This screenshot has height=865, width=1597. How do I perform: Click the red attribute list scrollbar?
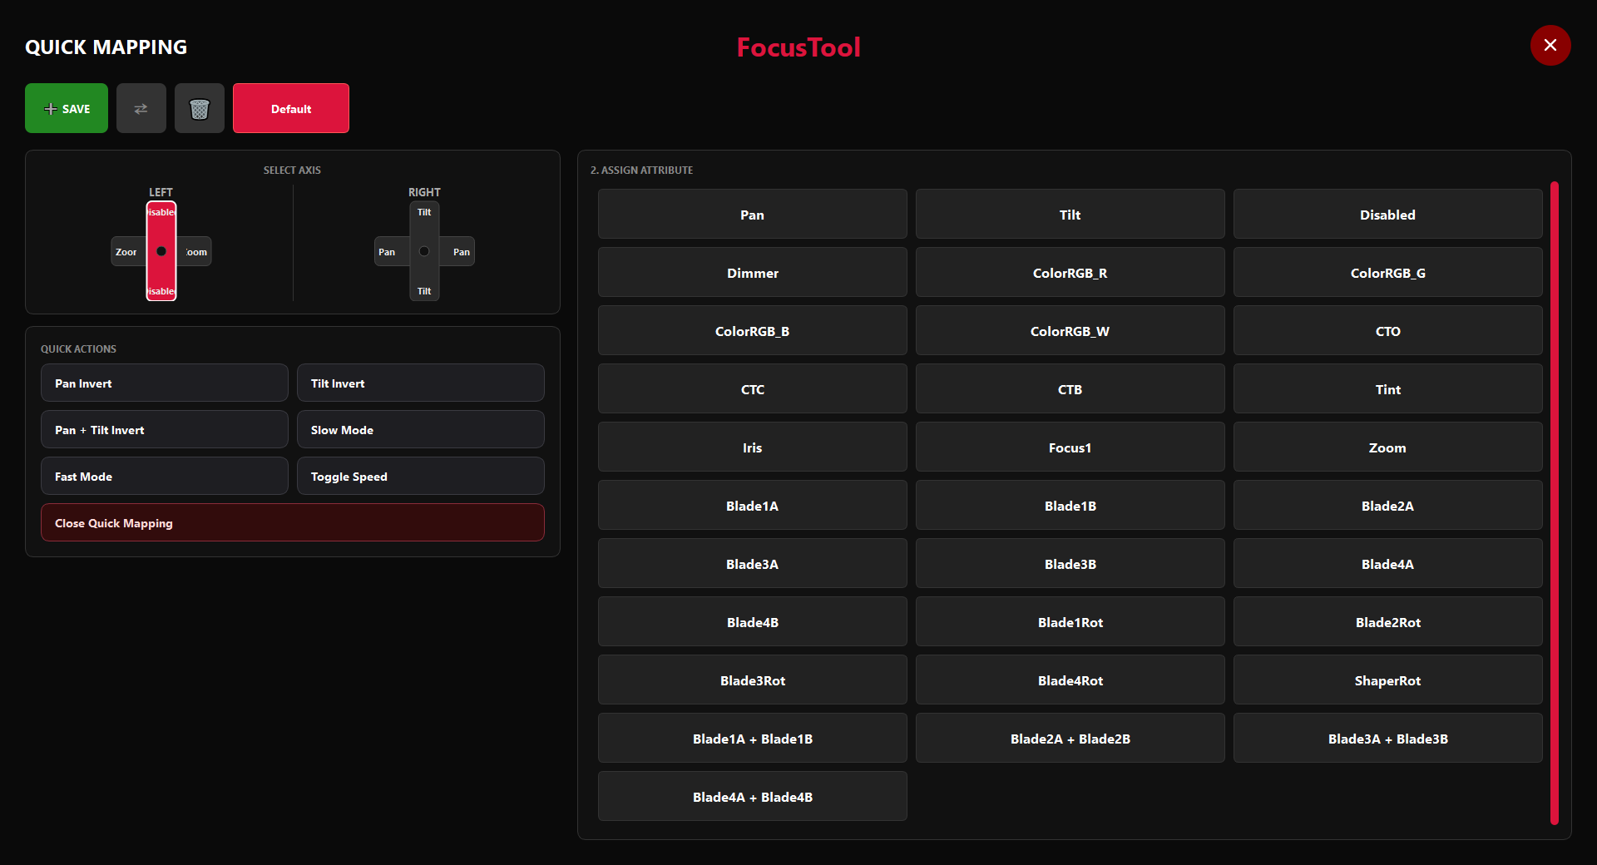click(x=1554, y=503)
